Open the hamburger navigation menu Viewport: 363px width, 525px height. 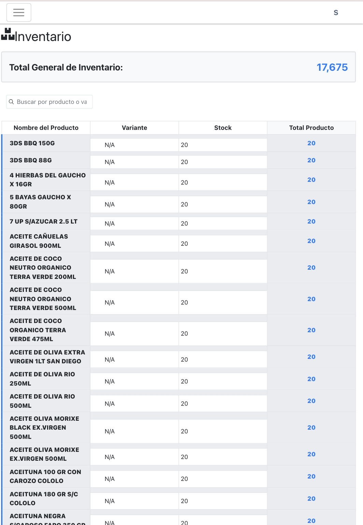19,13
